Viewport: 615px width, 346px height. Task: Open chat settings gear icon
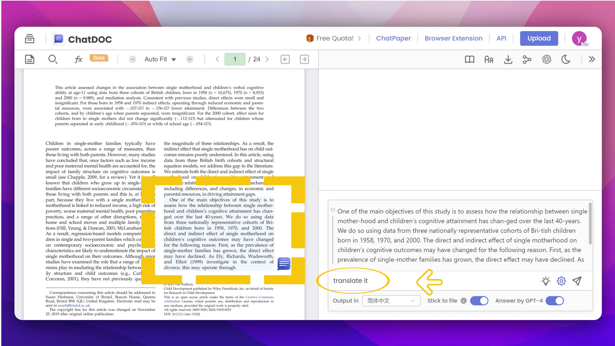561,281
